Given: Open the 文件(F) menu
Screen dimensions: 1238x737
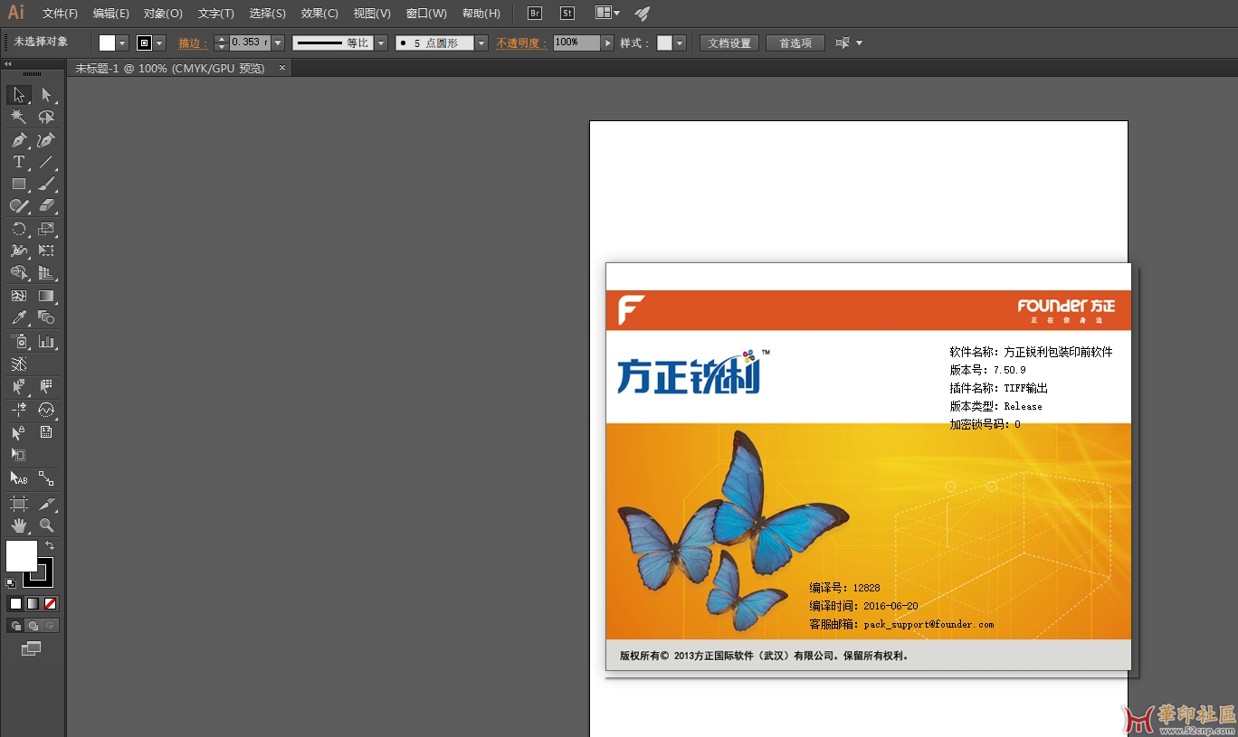Looking at the screenshot, I should tap(60, 14).
